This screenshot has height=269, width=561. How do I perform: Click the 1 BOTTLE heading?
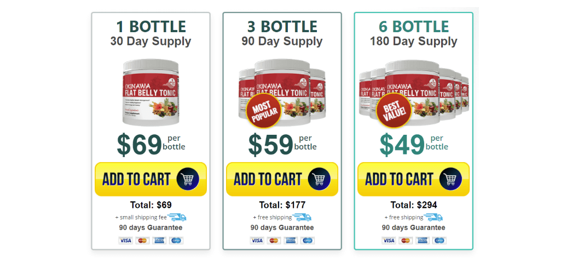(x=151, y=27)
